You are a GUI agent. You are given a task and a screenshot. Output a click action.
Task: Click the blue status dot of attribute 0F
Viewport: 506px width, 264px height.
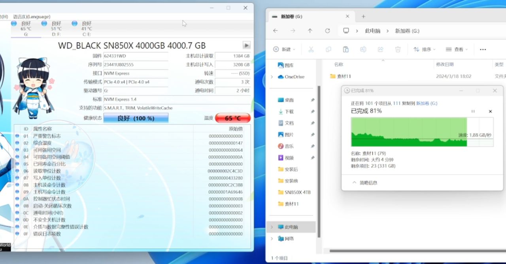pyautogui.click(x=17, y=234)
